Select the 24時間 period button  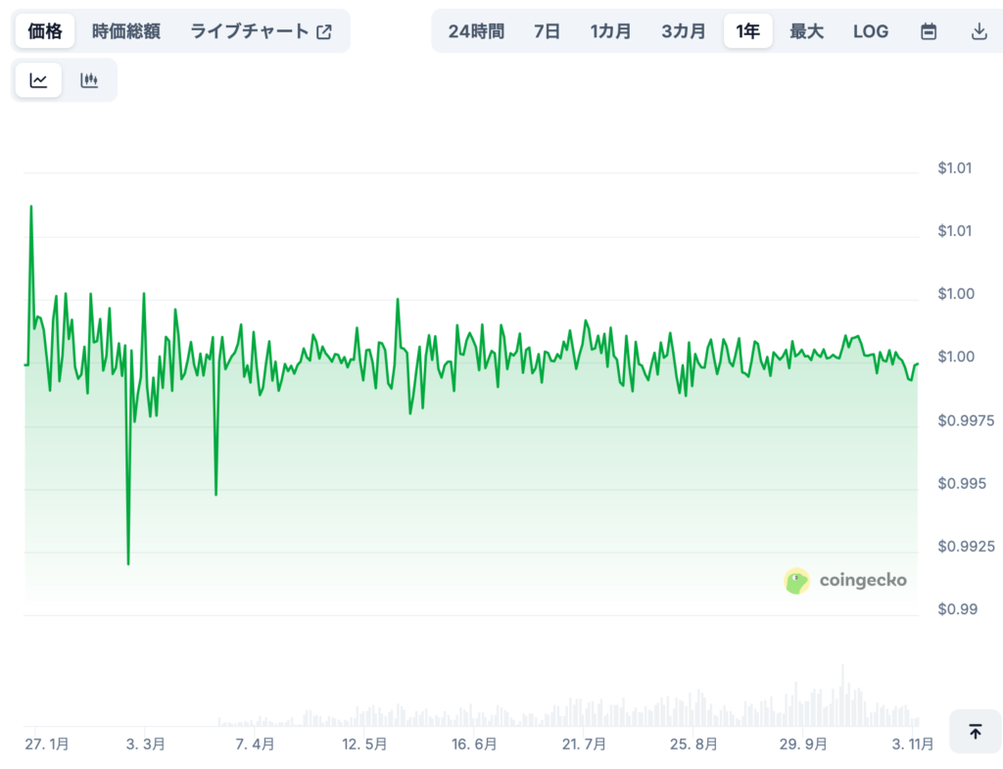(x=475, y=30)
